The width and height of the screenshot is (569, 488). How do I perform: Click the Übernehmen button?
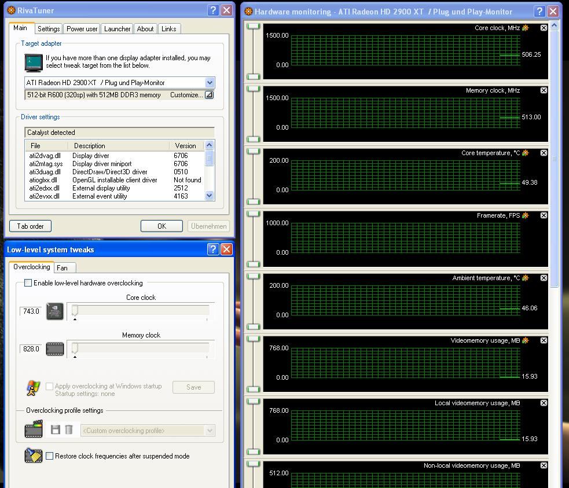[208, 226]
